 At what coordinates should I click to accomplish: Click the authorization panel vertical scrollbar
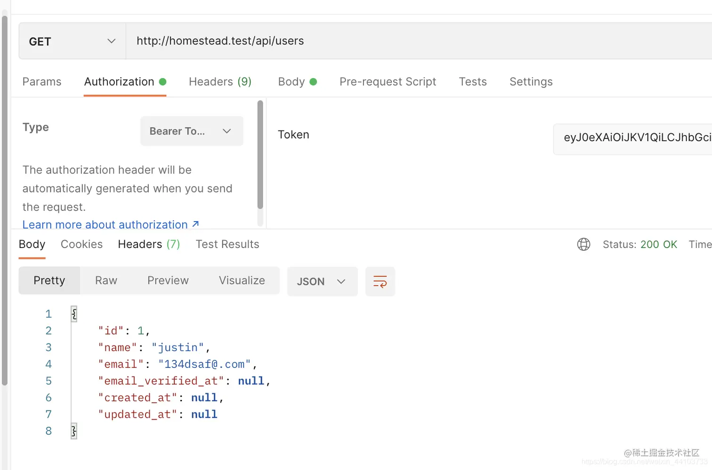tap(260, 155)
